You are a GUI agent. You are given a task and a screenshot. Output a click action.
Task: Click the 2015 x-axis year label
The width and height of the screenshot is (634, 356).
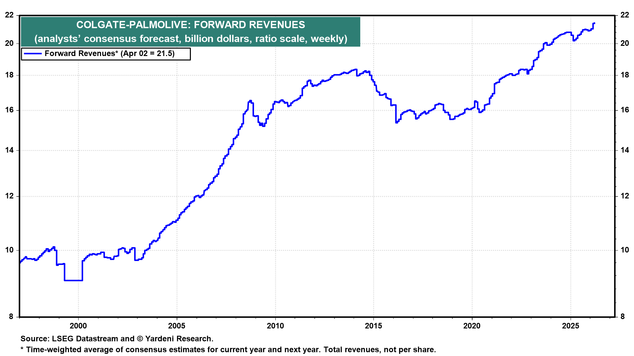[x=373, y=326]
